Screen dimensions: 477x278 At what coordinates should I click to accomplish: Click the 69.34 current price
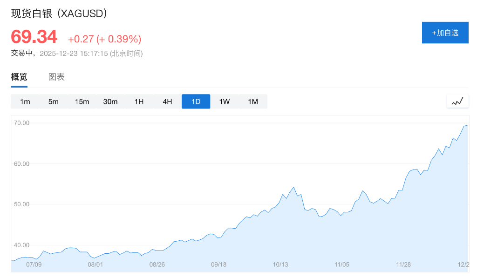pyautogui.click(x=34, y=37)
